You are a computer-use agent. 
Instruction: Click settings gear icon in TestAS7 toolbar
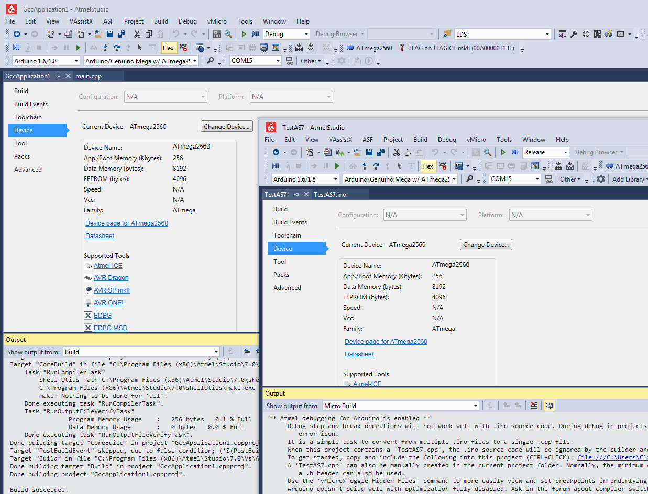pos(601,179)
